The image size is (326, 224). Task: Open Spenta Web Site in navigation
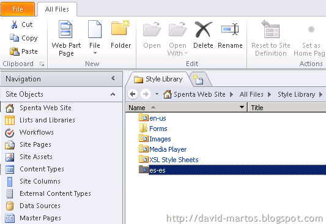pyautogui.click(x=45, y=108)
